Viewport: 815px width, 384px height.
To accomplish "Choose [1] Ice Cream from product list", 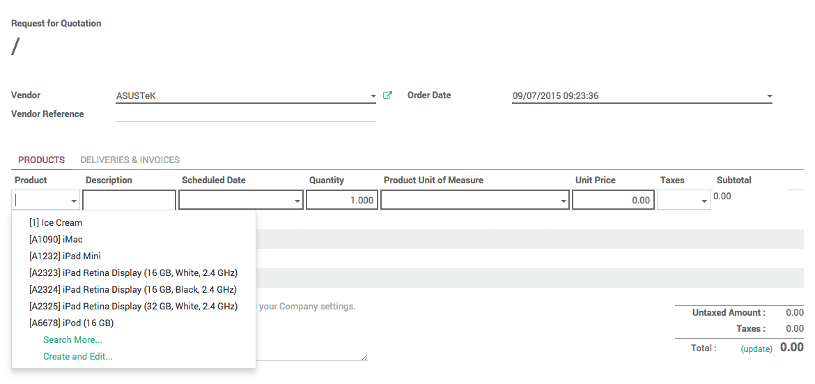I will [56, 223].
